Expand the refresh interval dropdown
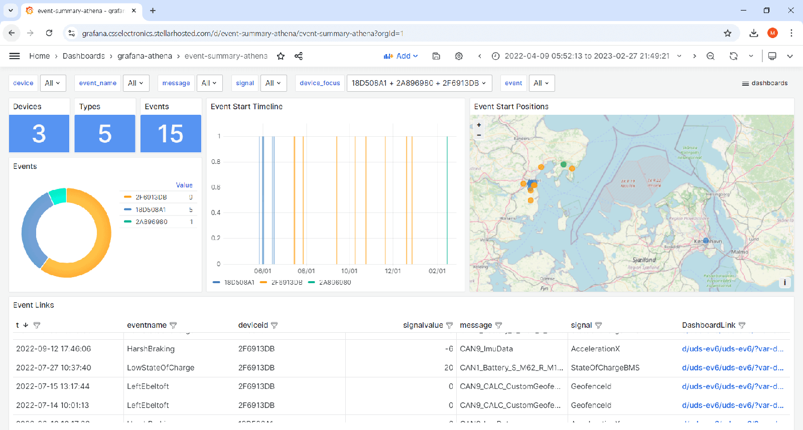Image resolution: width=803 pixels, height=430 pixels. (x=751, y=56)
